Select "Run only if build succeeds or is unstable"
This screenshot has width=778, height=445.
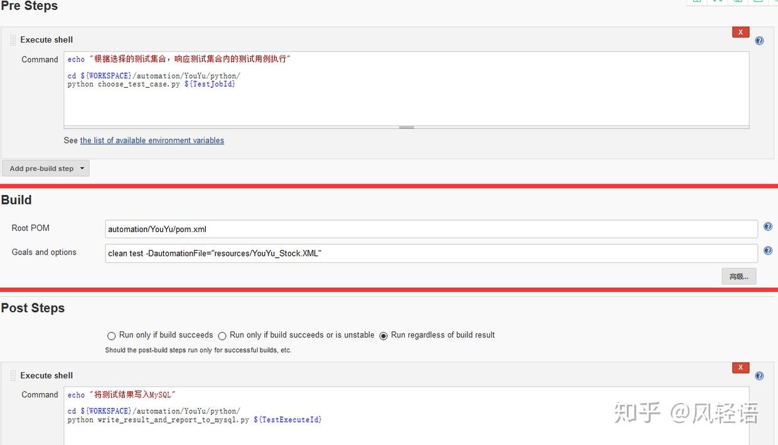click(x=222, y=336)
